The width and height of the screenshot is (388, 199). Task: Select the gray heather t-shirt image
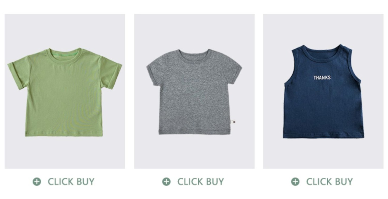[194, 92]
